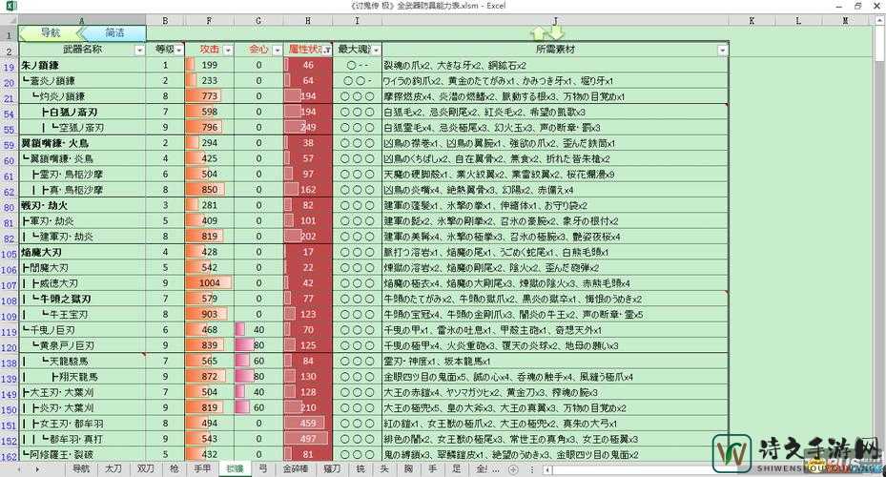Select the attribute value 46 cell
Viewport: 886px width, 477px height.
coord(308,65)
